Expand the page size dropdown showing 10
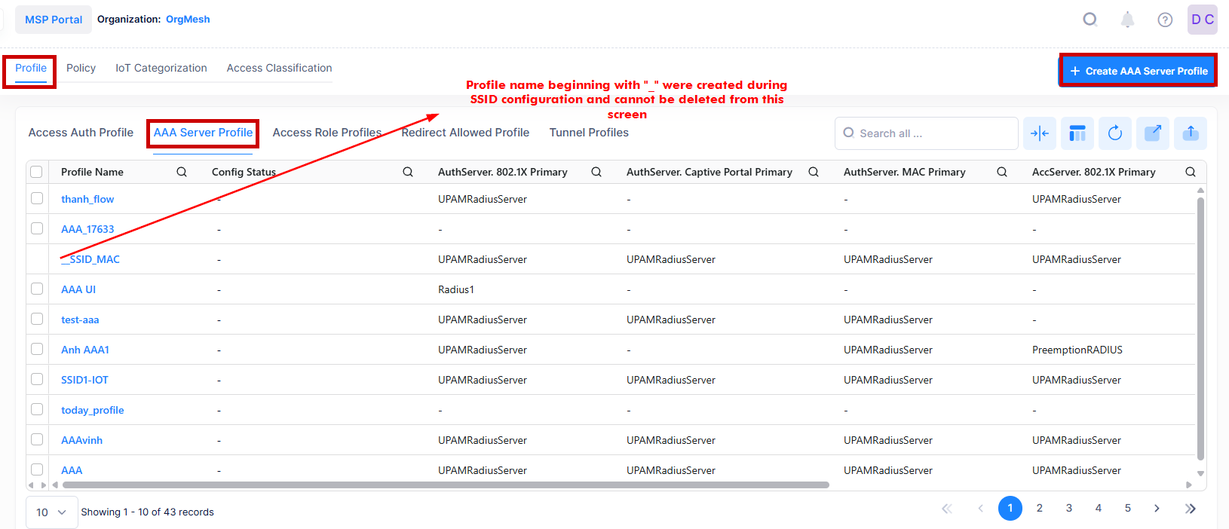The image size is (1229, 529). (51, 512)
